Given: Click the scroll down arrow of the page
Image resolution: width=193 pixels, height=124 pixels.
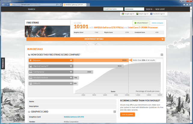Looking at the screenshot, I should coord(191,120).
